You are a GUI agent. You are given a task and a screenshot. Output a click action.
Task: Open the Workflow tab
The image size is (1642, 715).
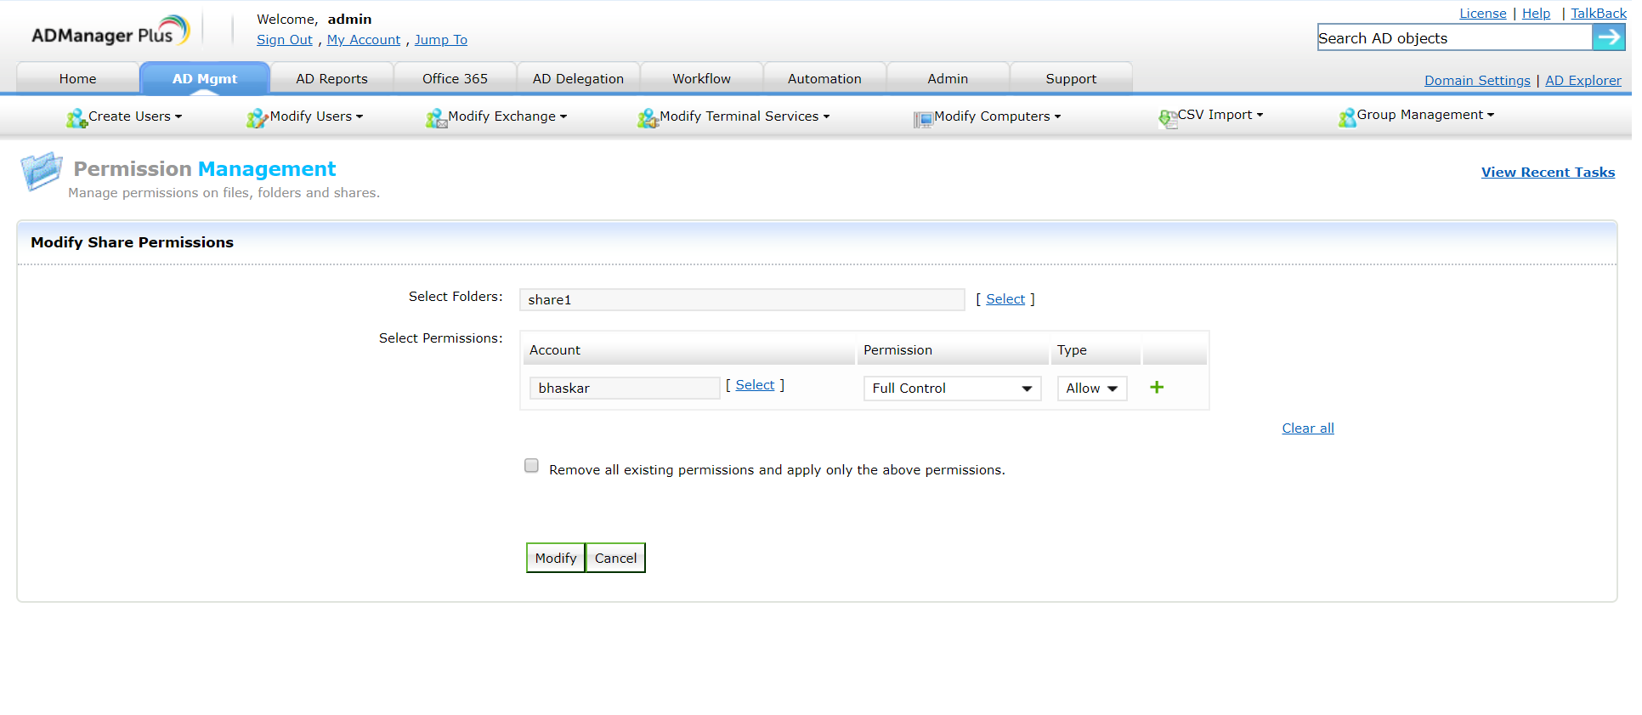(701, 78)
